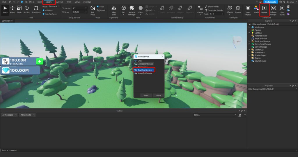Open the Mode Geometric dropdown
Viewport: 298px width, 157px height.
click(54, 6)
